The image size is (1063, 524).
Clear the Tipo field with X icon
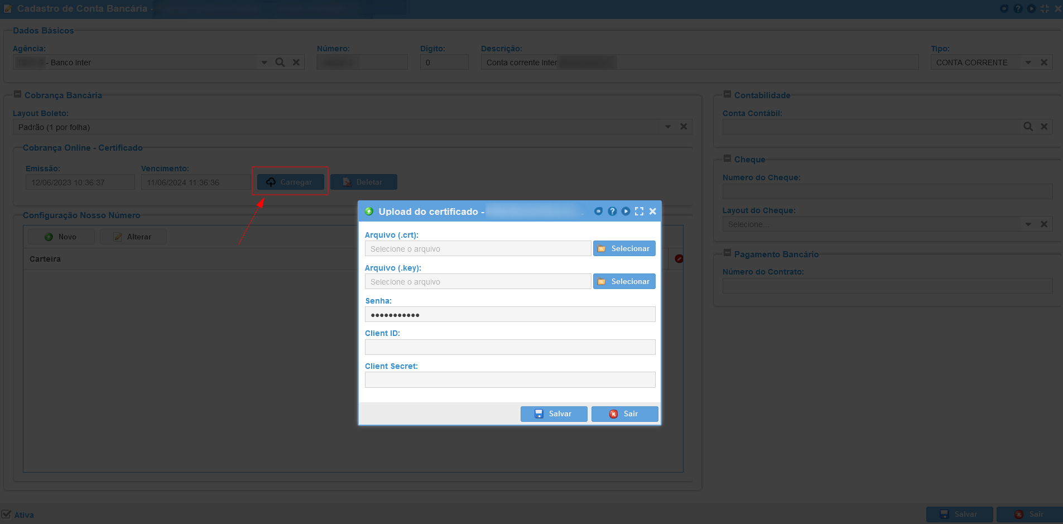click(x=1044, y=63)
